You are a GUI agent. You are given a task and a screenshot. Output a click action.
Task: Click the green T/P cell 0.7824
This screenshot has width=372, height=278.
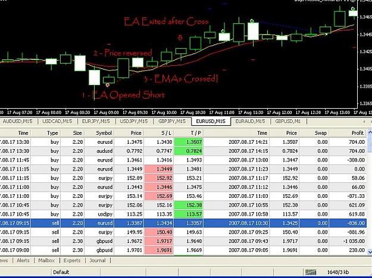(189, 151)
